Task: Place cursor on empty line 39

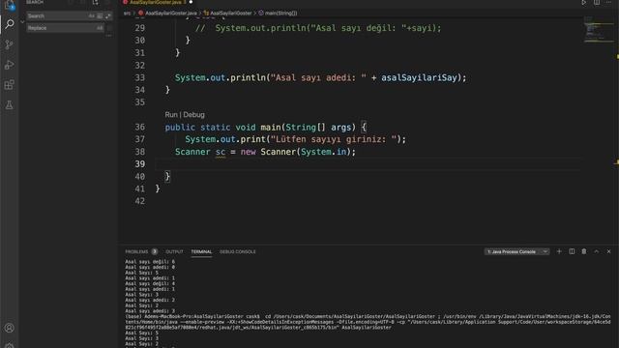Action: [368, 164]
